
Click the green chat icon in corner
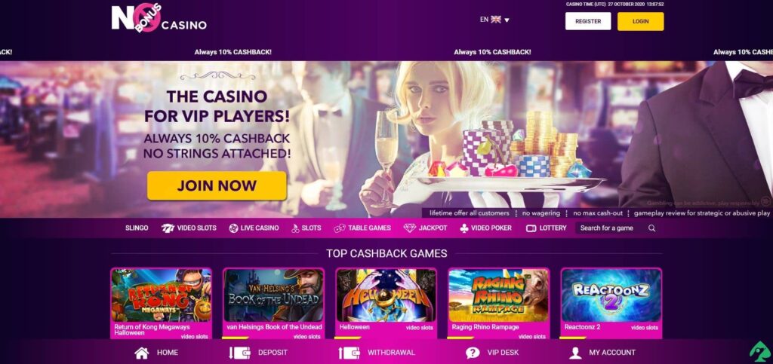[759, 352]
